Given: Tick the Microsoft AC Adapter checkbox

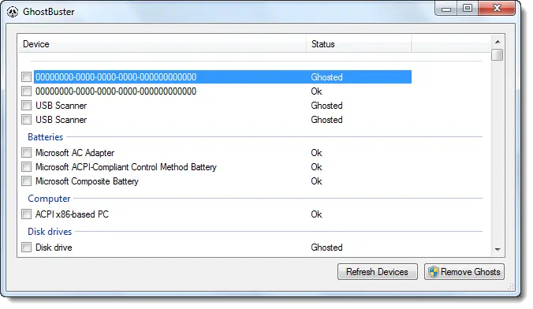Looking at the screenshot, I should [26, 153].
